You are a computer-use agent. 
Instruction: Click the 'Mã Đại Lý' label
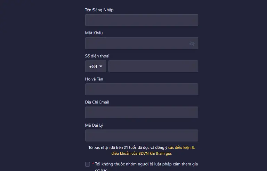tap(94, 125)
